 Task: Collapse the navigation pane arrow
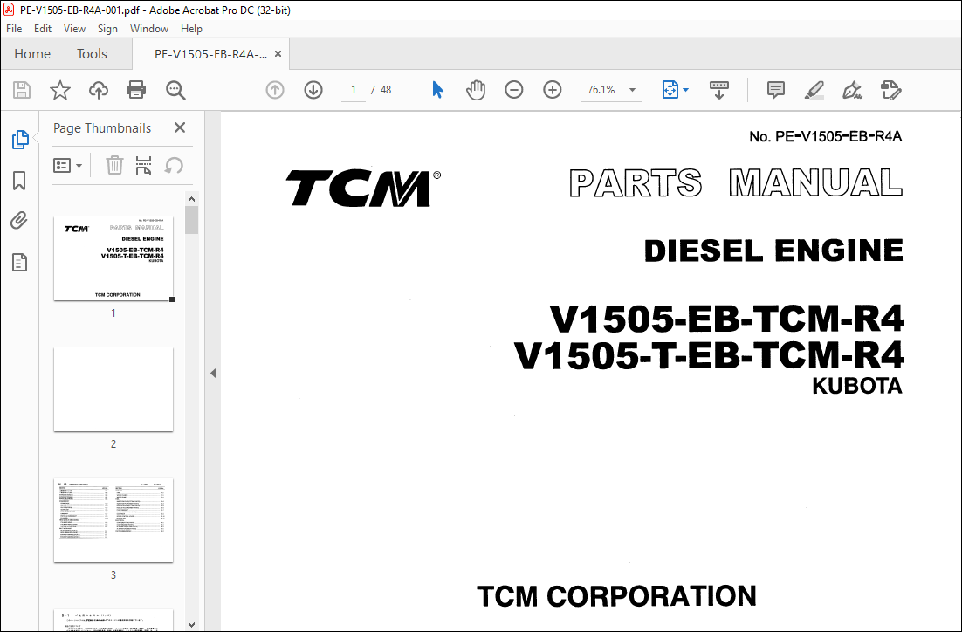(x=213, y=373)
